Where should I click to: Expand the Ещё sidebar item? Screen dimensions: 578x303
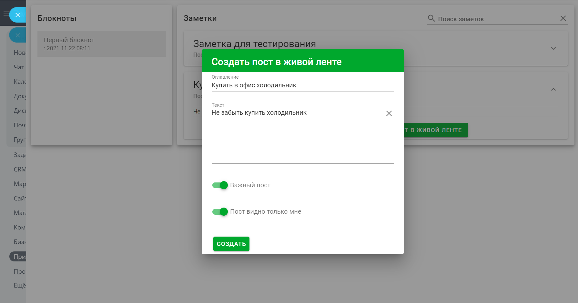click(x=19, y=285)
